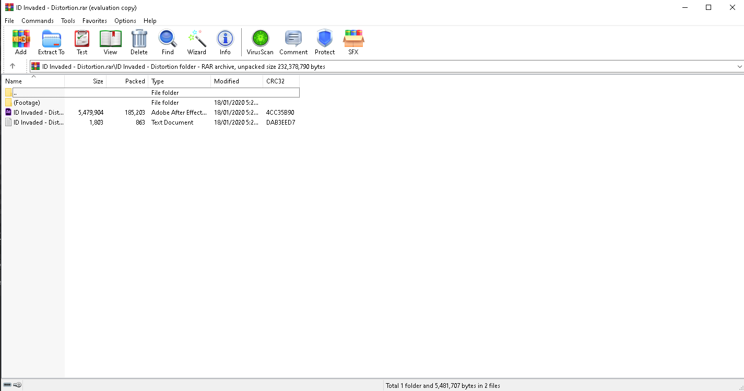Click the status bar total files summary
744x391 pixels.
[443, 386]
